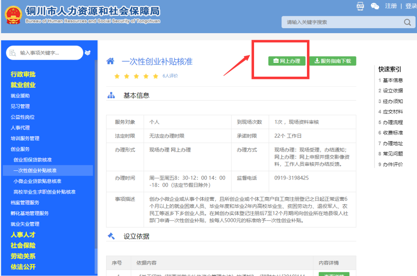417x276 pixels.
Task: Download the service guide via 服务指南下载
Action: pyautogui.click(x=333, y=61)
